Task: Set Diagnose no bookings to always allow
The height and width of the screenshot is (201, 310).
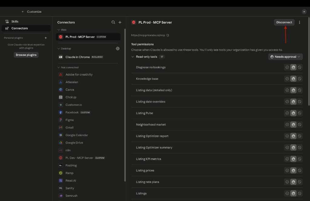Action: [287, 67]
